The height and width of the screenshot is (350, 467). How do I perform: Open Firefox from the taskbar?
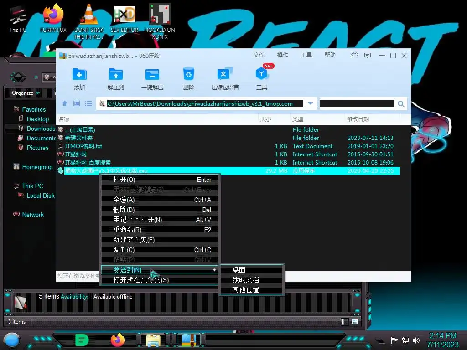coord(118,340)
